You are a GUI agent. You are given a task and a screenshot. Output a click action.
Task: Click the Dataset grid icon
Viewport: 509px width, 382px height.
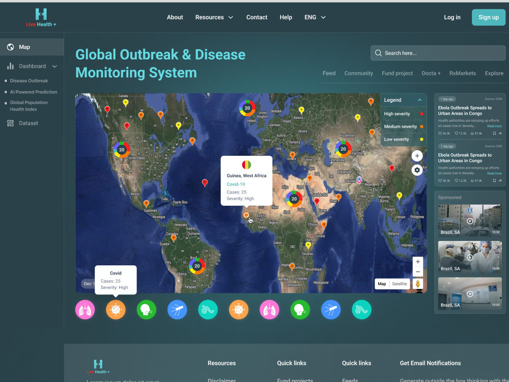[x=10, y=123]
